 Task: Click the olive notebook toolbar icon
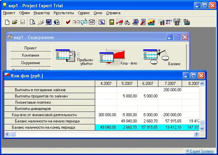click(x=112, y=22)
